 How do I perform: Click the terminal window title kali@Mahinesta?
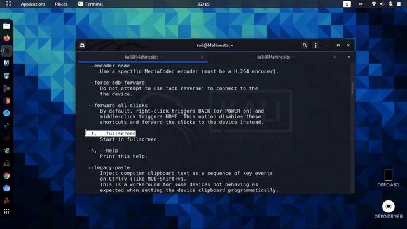pyautogui.click(x=215, y=45)
